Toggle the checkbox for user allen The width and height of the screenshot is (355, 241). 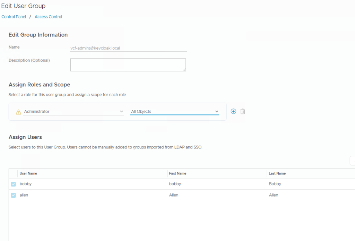[14, 195]
